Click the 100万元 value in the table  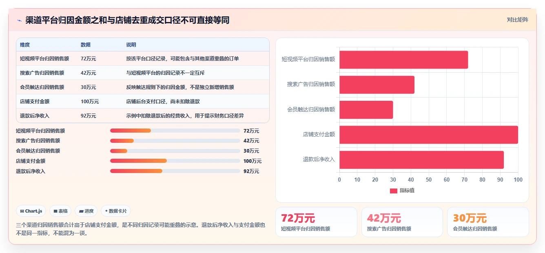coord(90,102)
